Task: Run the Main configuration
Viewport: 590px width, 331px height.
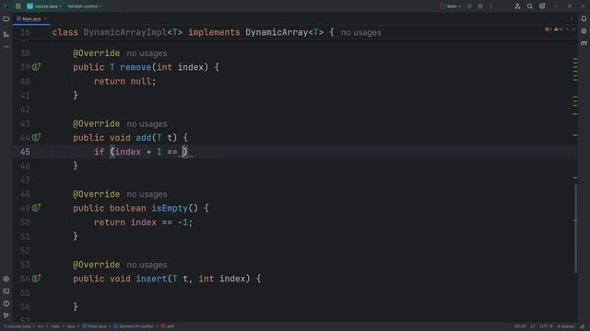Action: [x=469, y=6]
